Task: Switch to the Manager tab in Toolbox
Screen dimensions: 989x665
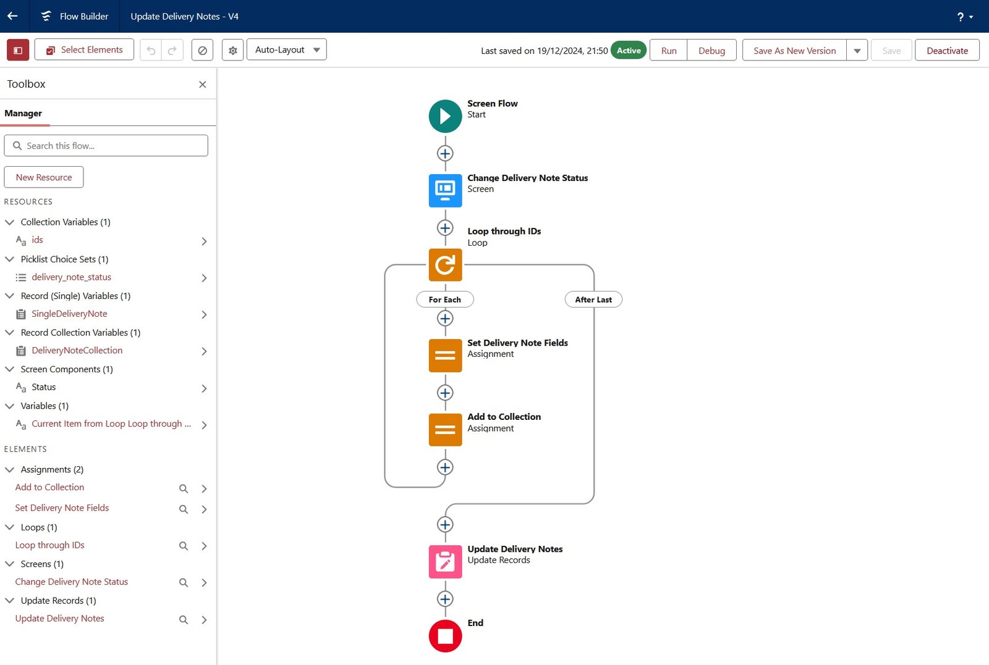Action: click(23, 113)
